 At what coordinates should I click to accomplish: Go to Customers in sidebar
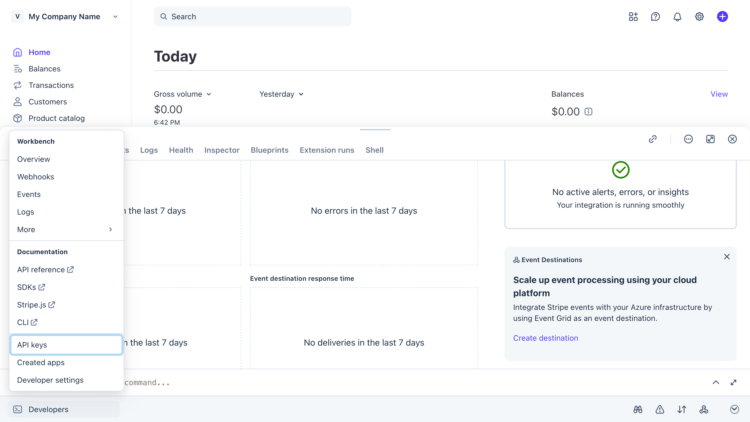pyautogui.click(x=48, y=102)
